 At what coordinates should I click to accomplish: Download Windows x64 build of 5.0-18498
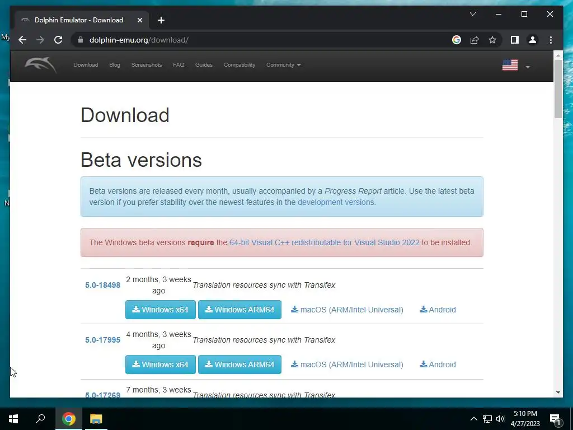click(x=161, y=310)
